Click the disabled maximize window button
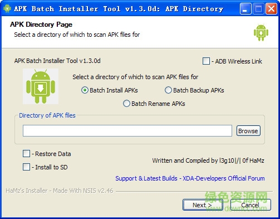The height and width of the screenshot is (219, 280). click(x=258, y=9)
